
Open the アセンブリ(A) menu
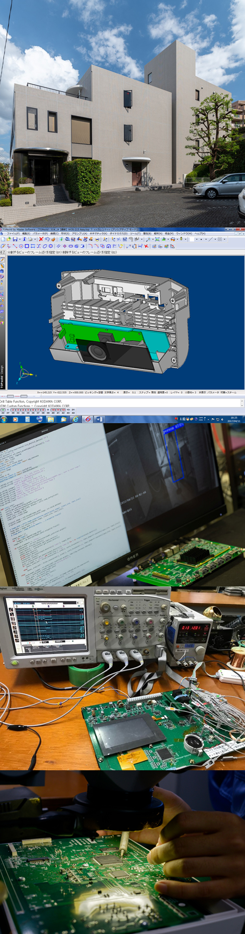coord(80,233)
